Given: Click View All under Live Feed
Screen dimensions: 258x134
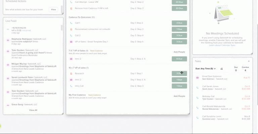Looking at the screenshot, I should click(x=33, y=110).
